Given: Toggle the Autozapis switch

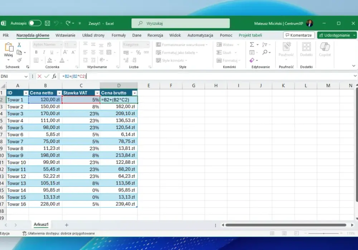Looking at the screenshot, I should [35, 23].
